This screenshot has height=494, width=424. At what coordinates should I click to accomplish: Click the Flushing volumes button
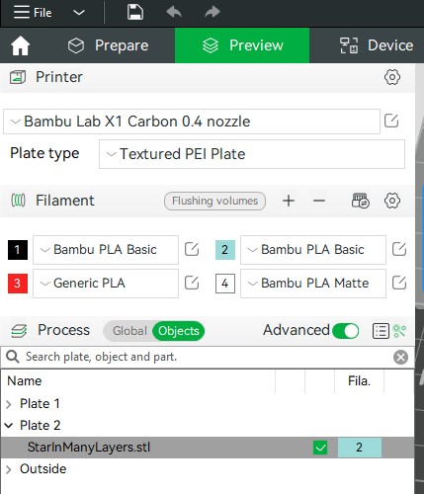[214, 201]
